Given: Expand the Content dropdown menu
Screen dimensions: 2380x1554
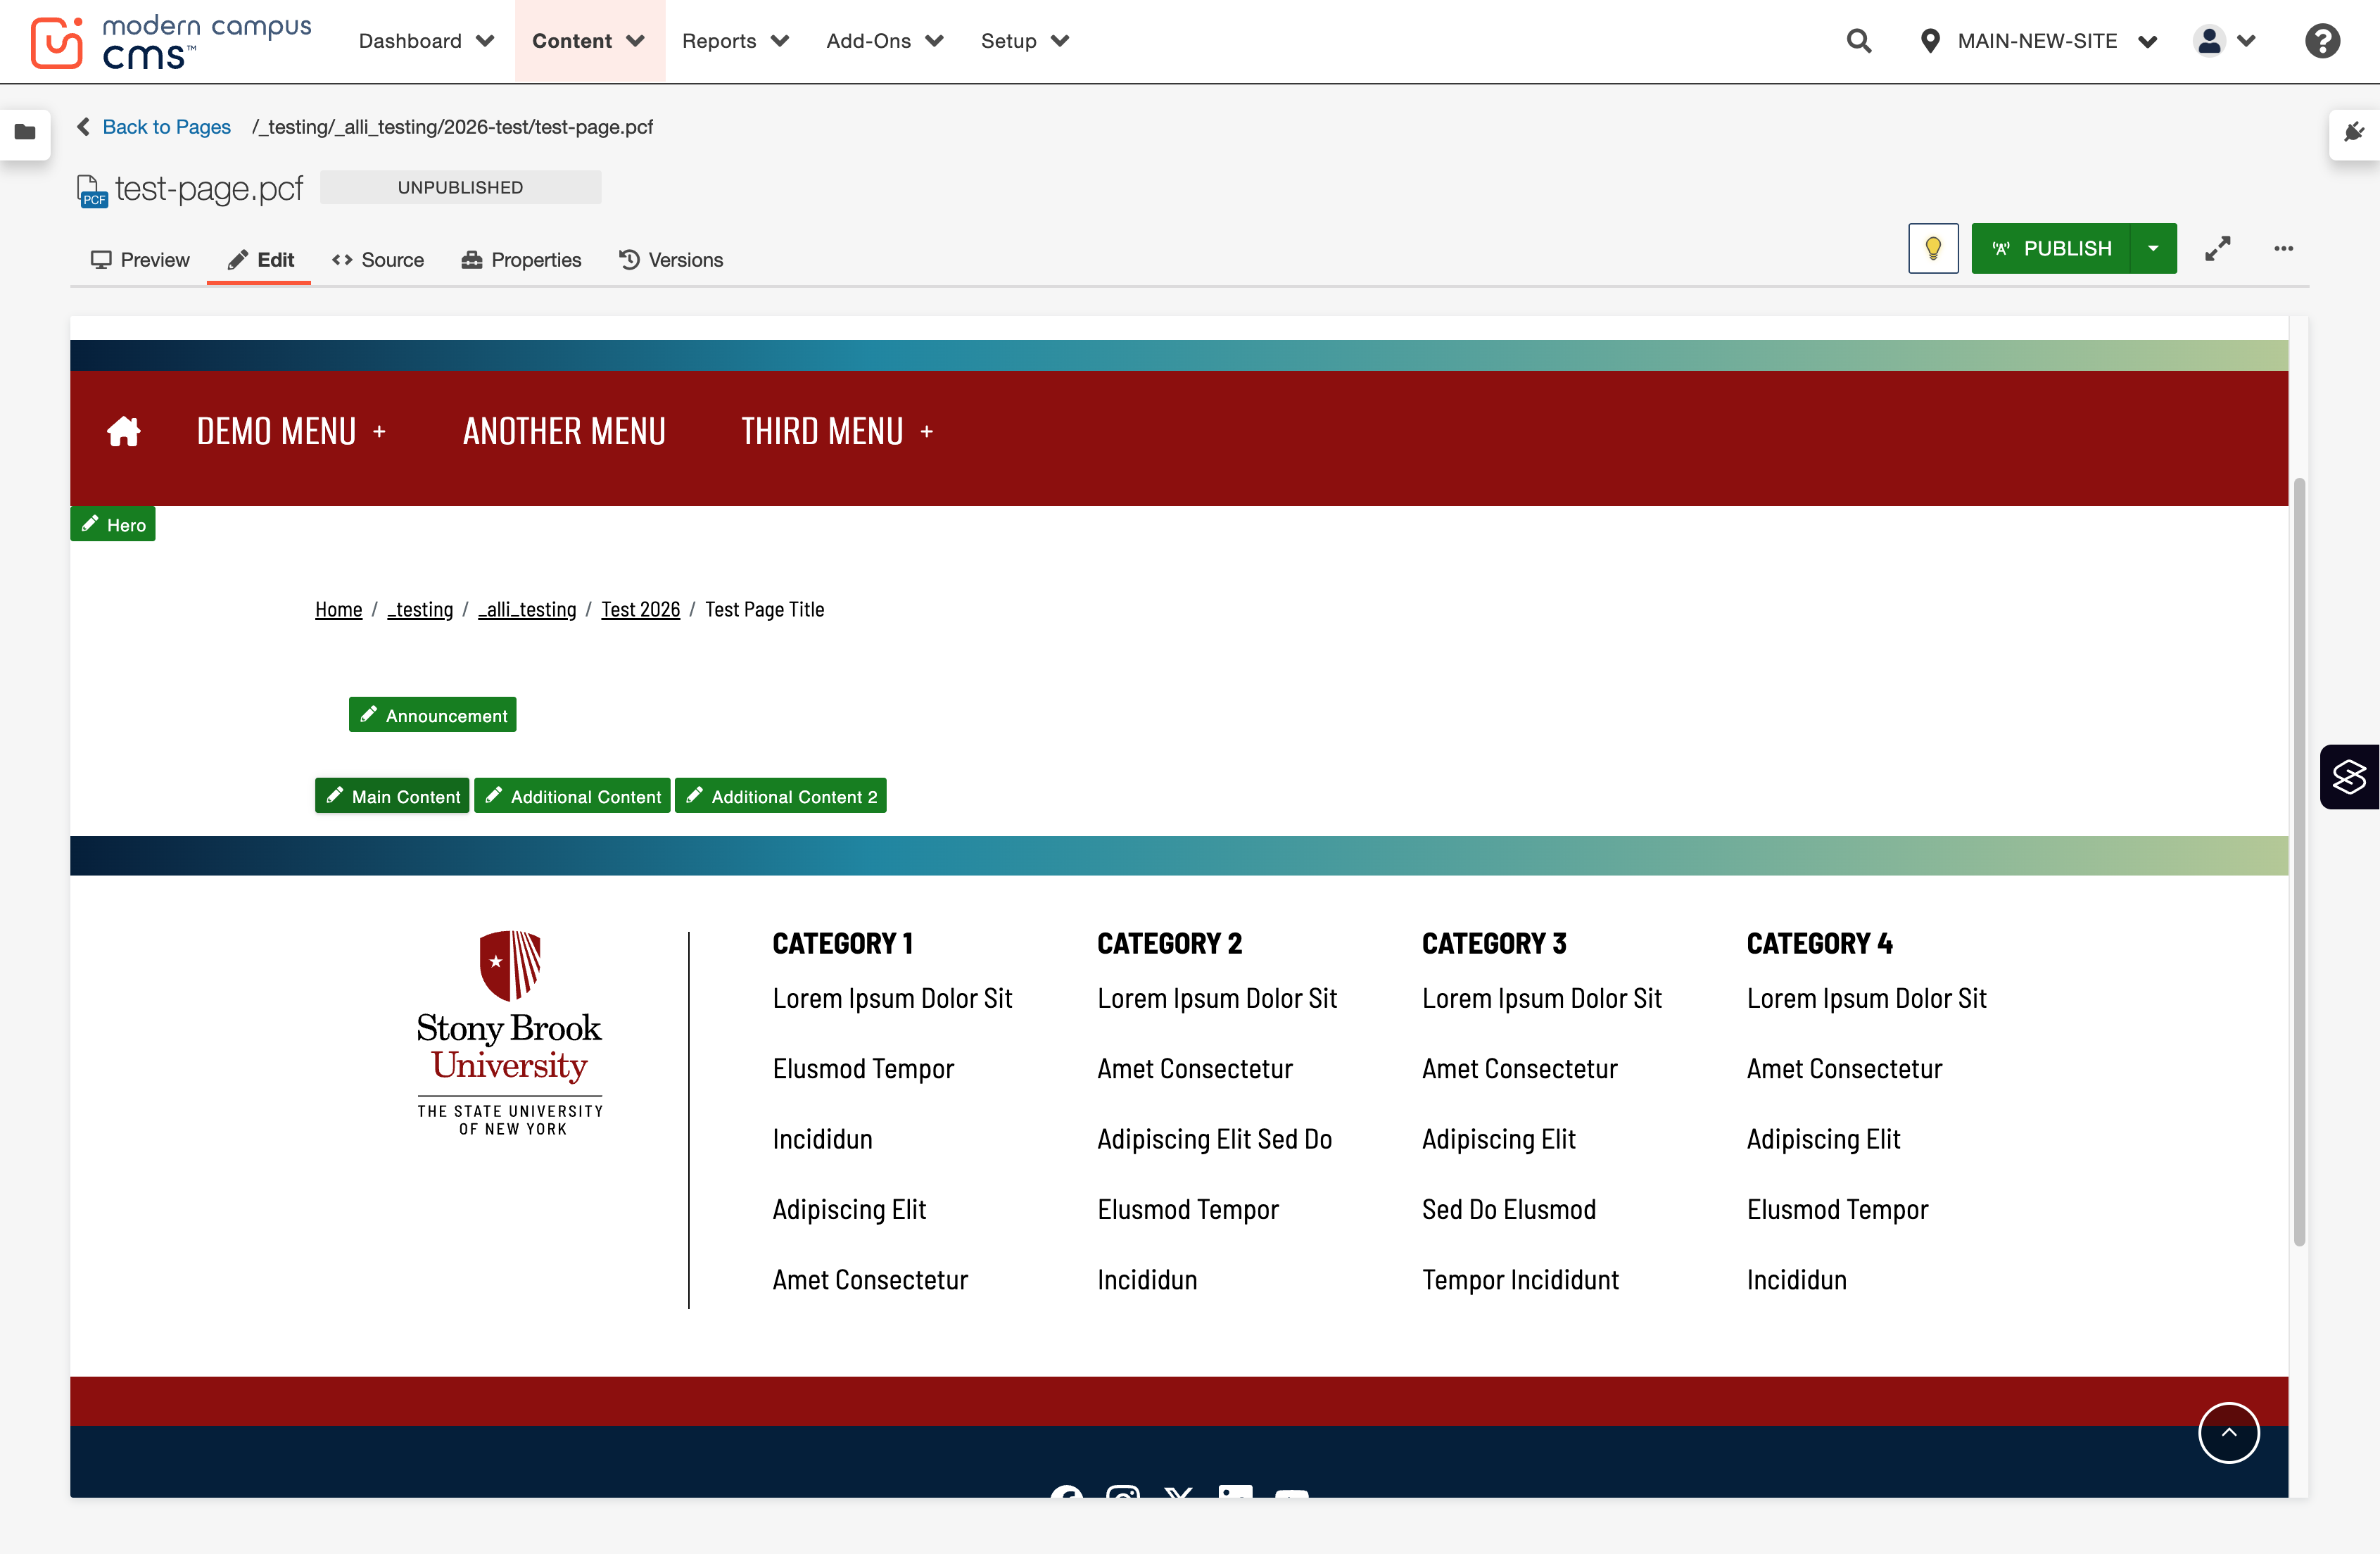Looking at the screenshot, I should click(x=588, y=41).
